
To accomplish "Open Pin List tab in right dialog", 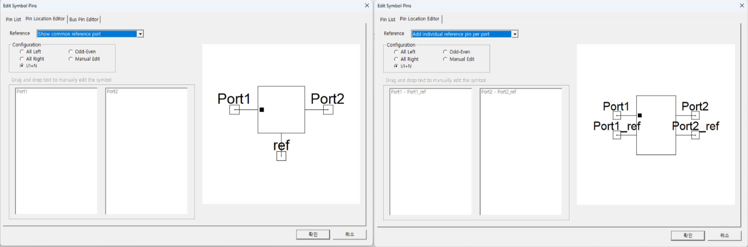I will 387,19.
